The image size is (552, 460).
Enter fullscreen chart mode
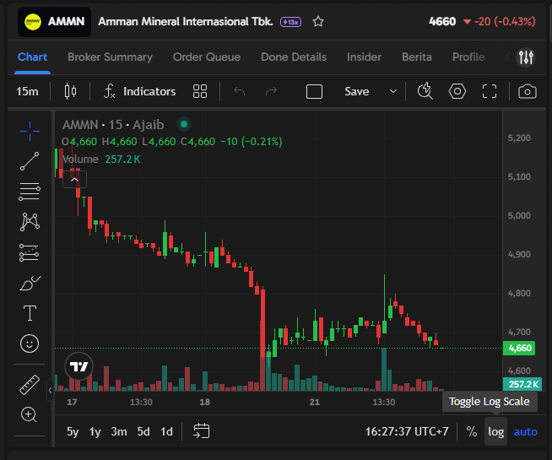pos(490,91)
